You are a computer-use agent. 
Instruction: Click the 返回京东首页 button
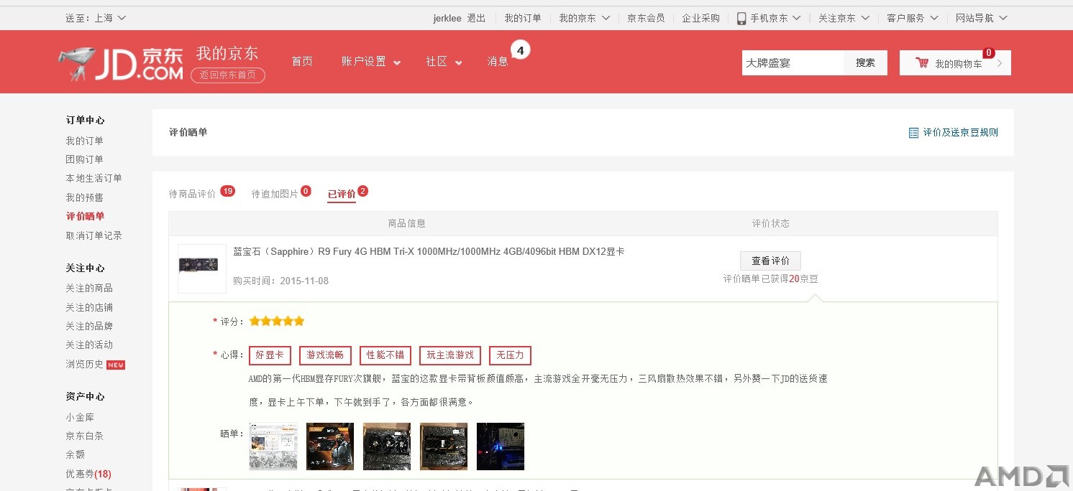[228, 75]
